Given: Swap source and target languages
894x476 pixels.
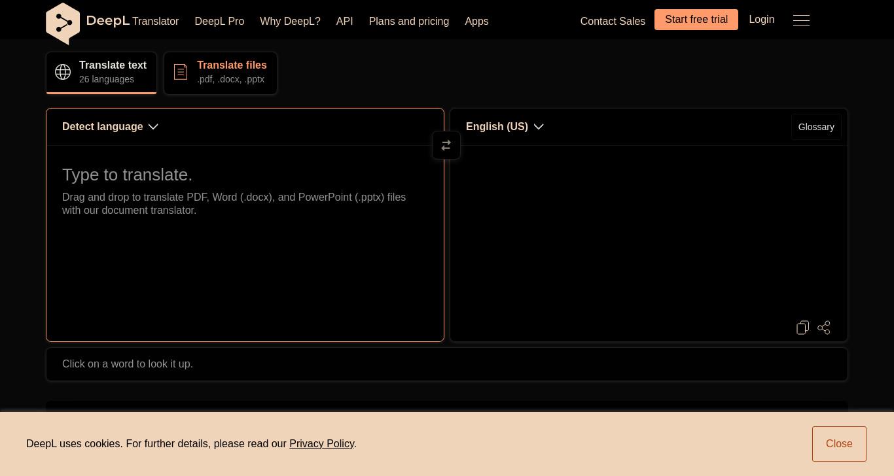Looking at the screenshot, I should click(446, 145).
